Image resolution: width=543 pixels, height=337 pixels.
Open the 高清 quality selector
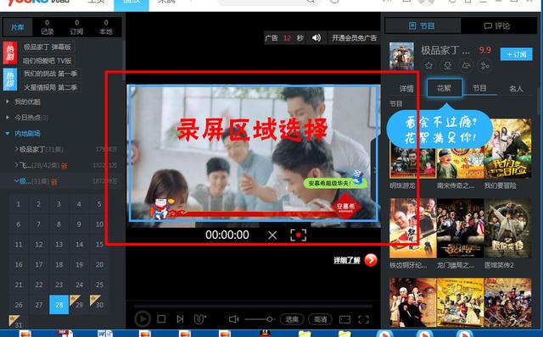pos(320,319)
